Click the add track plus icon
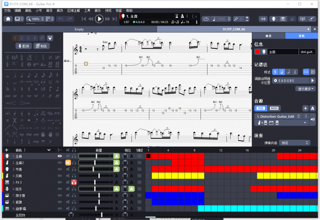320x220 pixels. 6,150
